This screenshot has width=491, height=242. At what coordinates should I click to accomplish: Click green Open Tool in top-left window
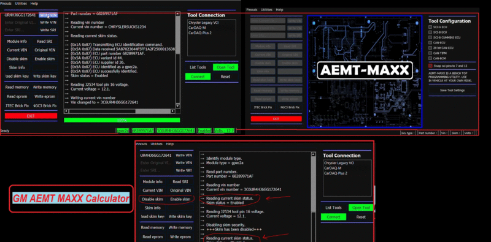click(x=225, y=67)
